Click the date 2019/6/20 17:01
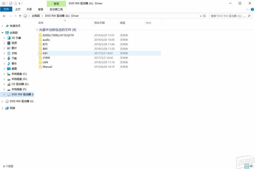255x169 pixels. (x=104, y=35)
